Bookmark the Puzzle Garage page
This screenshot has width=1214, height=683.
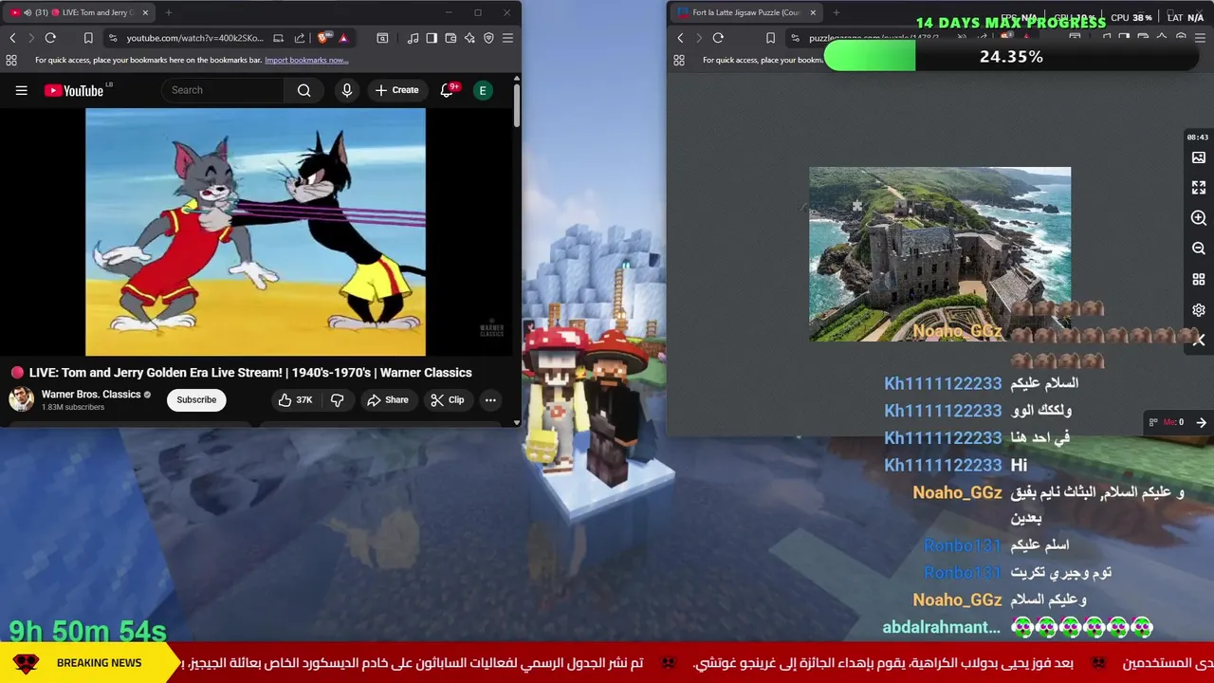tap(770, 38)
